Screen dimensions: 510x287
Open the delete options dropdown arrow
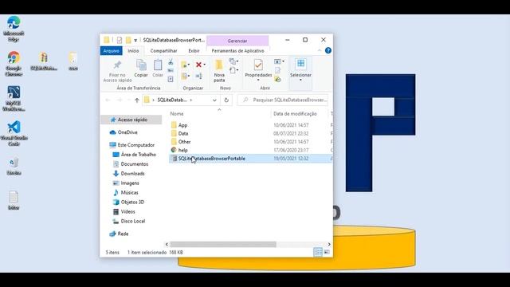tap(204, 65)
